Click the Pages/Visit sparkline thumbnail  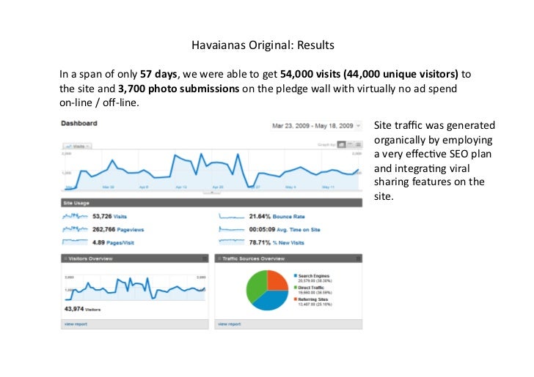[x=75, y=242]
